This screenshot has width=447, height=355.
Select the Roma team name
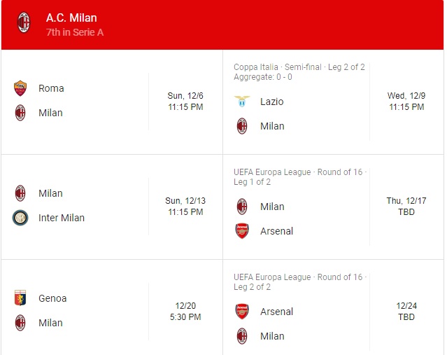(x=51, y=88)
